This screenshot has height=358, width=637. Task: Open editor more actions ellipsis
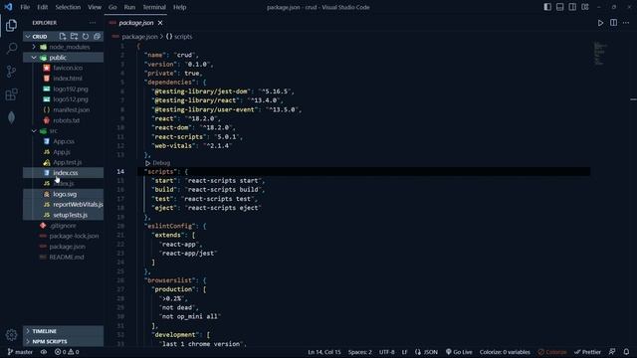(626, 23)
